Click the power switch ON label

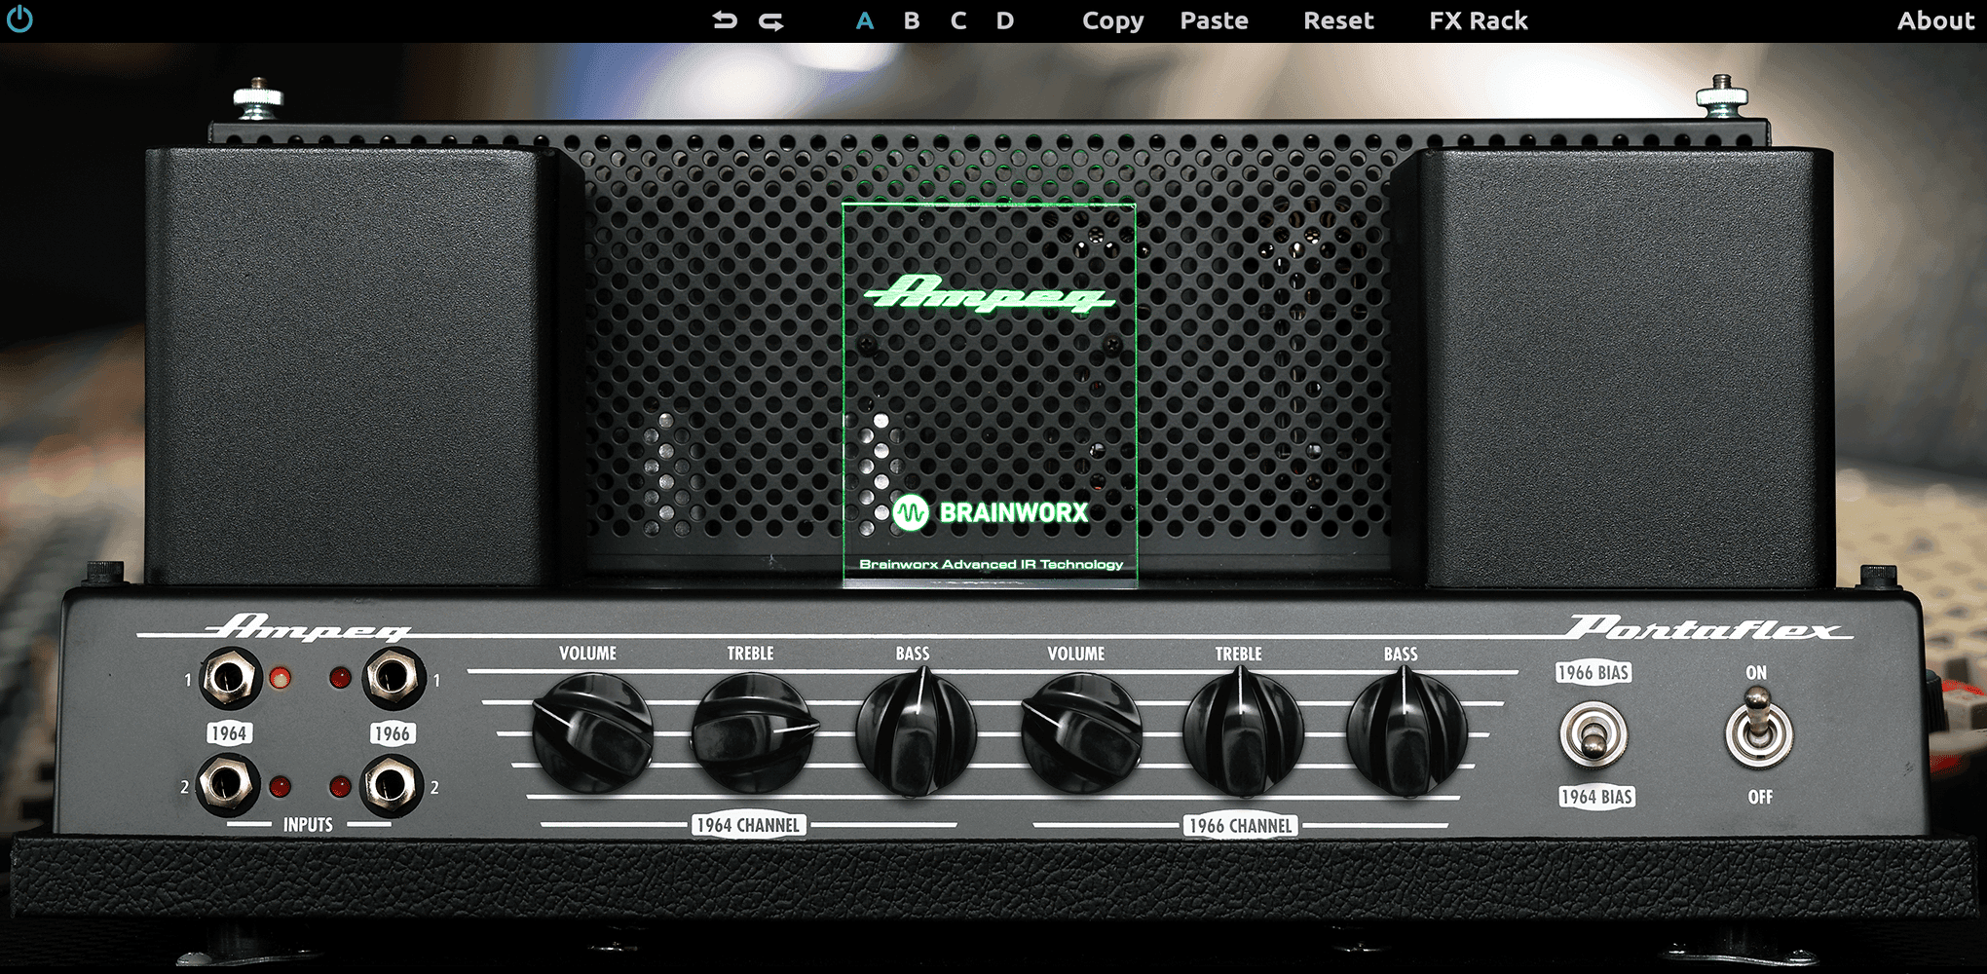[x=1756, y=673]
